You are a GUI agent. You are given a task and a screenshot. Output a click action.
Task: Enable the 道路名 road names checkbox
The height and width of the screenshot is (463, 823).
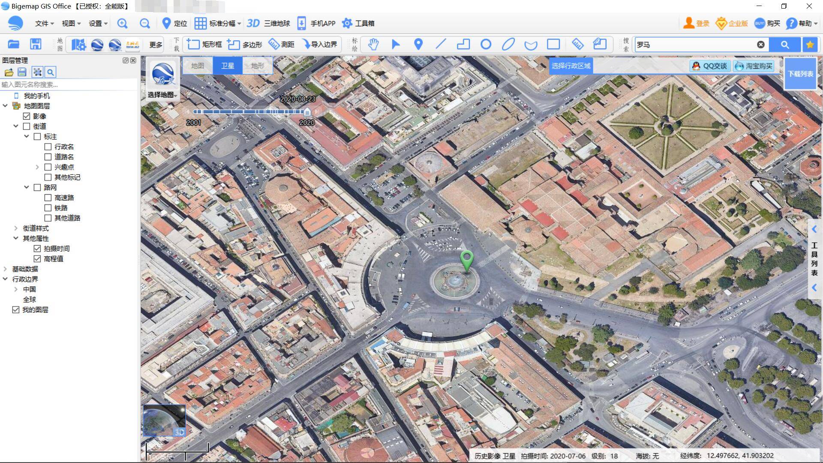click(48, 157)
